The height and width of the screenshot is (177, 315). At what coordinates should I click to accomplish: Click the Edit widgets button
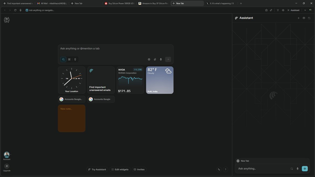[120, 170]
